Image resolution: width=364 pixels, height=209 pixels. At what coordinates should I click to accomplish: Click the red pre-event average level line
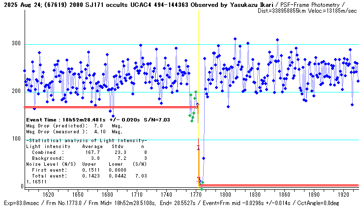[x=108, y=107]
